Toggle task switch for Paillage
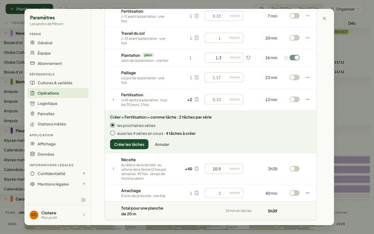The image size is (374, 234). coord(295,77)
